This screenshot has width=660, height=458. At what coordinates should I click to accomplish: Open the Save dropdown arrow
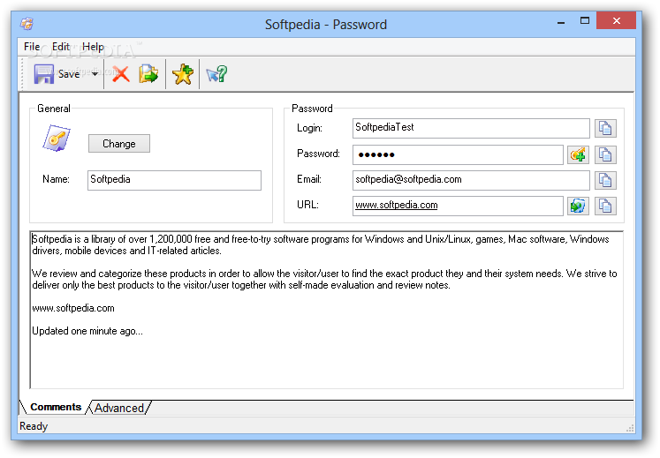[95, 74]
